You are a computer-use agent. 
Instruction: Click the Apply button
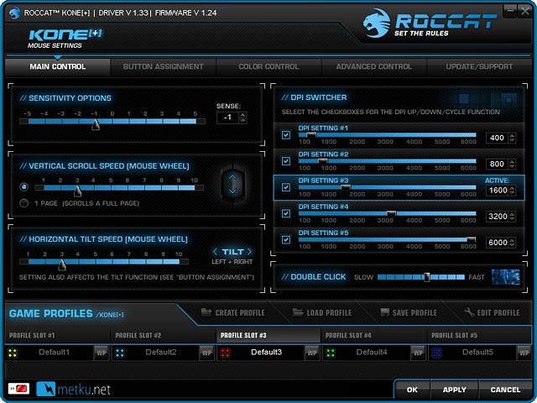[454, 390]
